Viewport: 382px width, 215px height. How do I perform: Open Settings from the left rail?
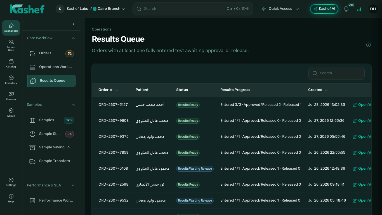(x=11, y=182)
